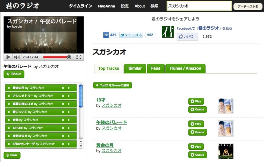The height and width of the screenshot is (162, 264).
Task: Click reorder handle for 愛について row
Action: [69, 112]
